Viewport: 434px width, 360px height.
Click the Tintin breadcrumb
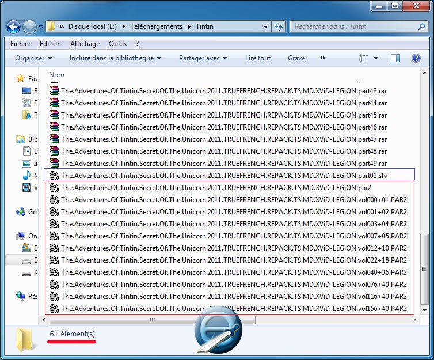point(204,26)
